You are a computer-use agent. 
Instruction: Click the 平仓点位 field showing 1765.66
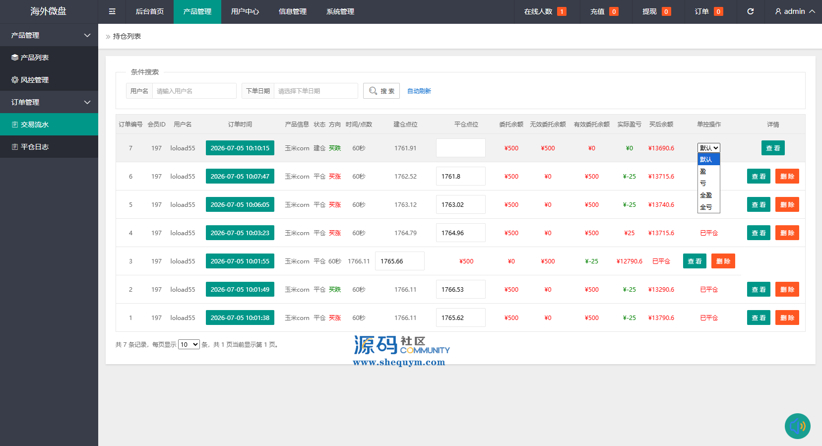[400, 261]
